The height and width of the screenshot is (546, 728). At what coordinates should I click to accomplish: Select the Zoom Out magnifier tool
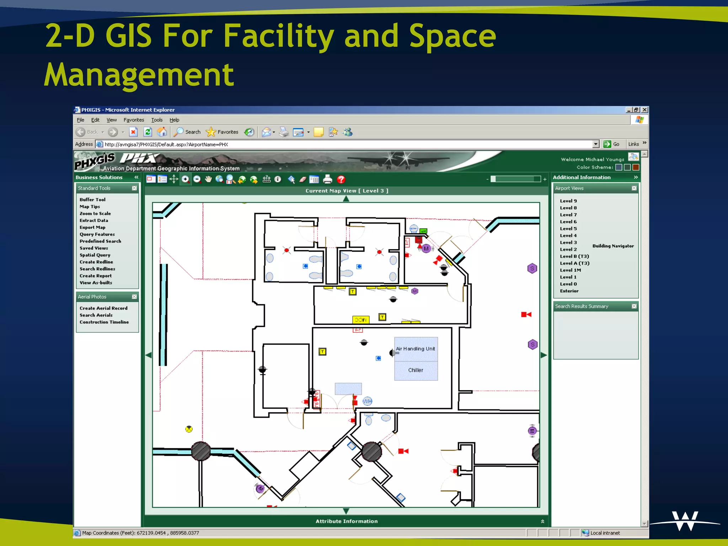197,180
